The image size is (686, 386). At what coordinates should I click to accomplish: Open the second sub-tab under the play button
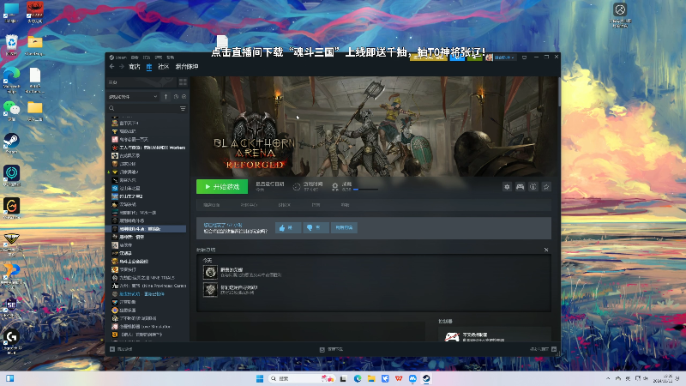coord(249,205)
